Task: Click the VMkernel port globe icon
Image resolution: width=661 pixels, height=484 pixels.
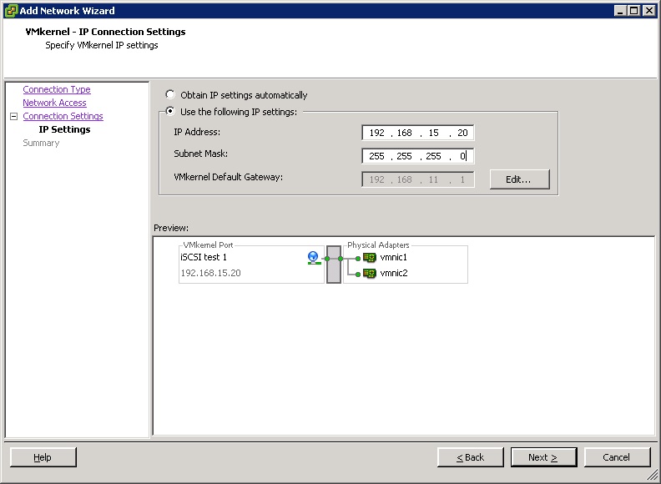Action: 313,258
